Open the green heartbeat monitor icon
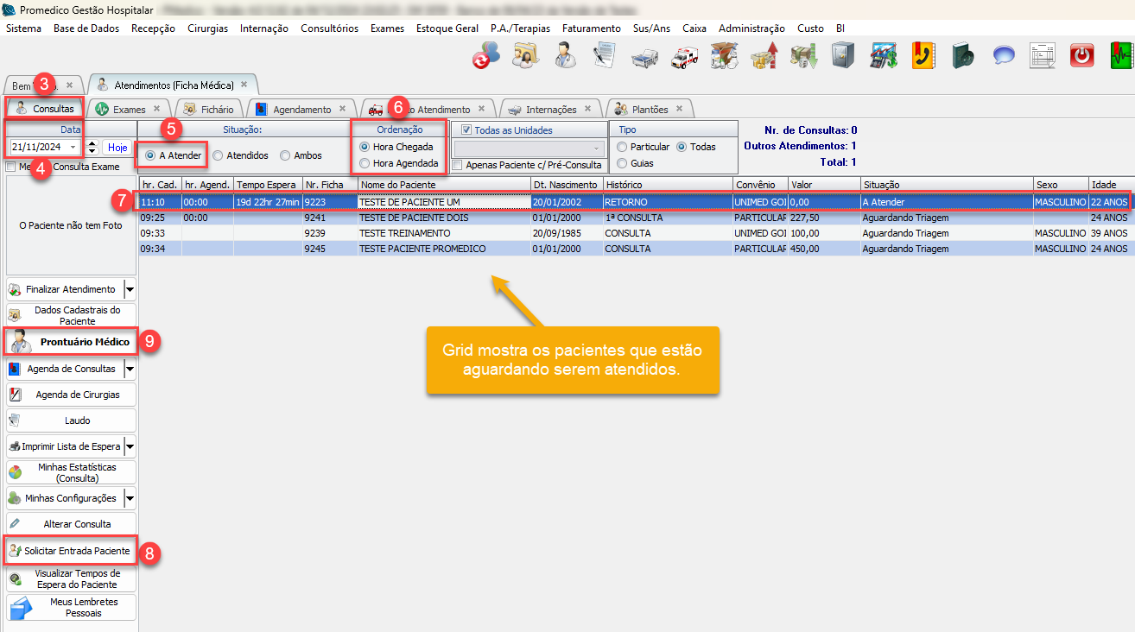The image size is (1135, 632). (x=1120, y=56)
